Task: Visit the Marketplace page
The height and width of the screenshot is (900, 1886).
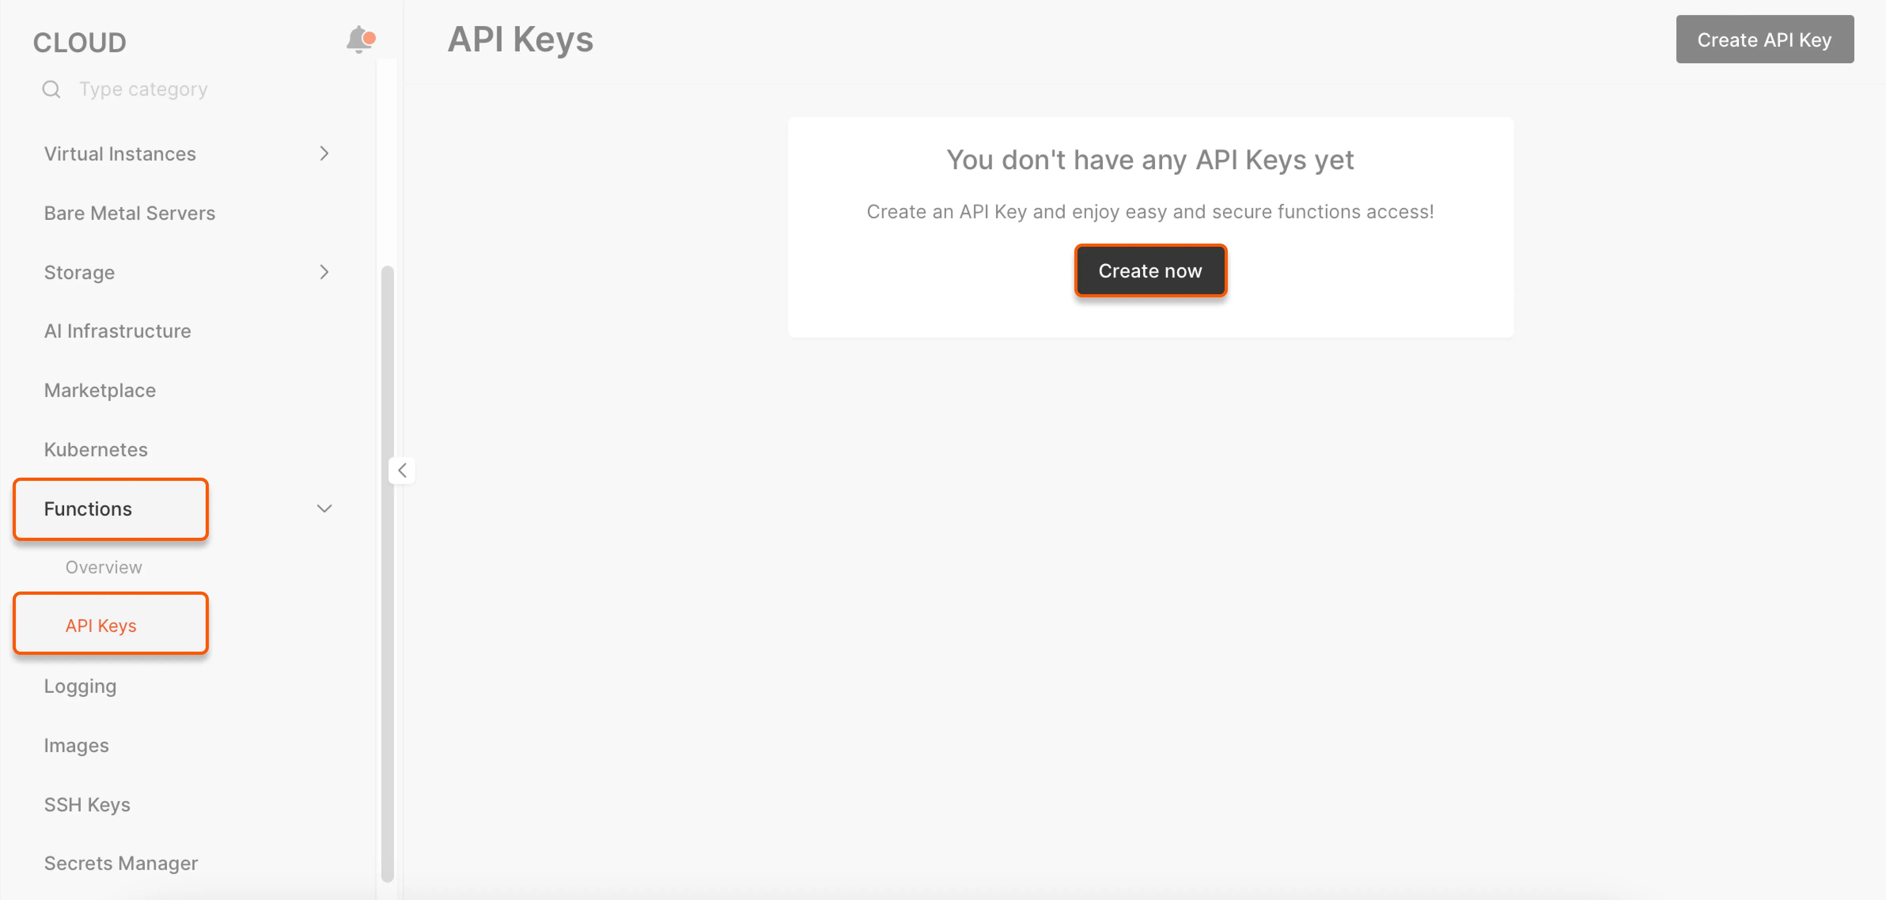Action: coord(100,390)
